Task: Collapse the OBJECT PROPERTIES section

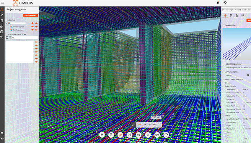Action: coord(224,79)
